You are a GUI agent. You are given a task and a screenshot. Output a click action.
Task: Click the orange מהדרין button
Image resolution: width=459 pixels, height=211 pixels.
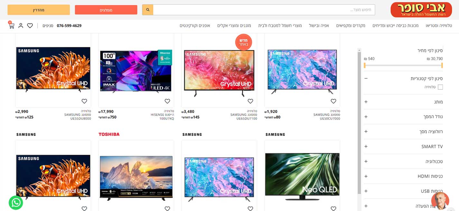pyautogui.click(x=39, y=10)
